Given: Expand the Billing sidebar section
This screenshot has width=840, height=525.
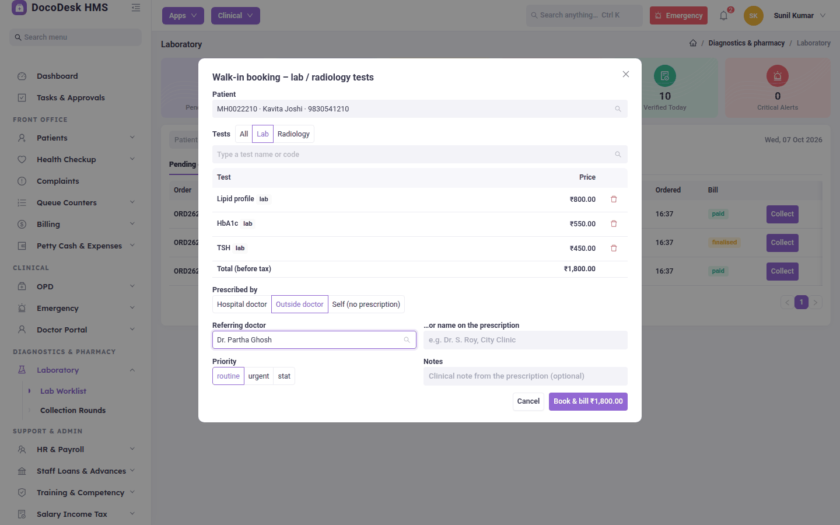Looking at the screenshot, I should point(76,225).
